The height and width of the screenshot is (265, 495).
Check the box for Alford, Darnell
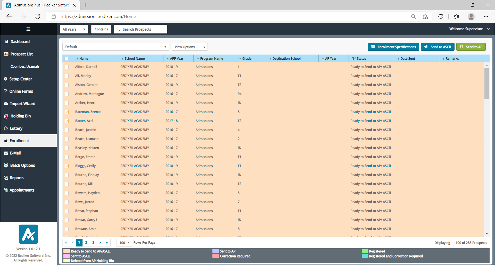(67, 67)
